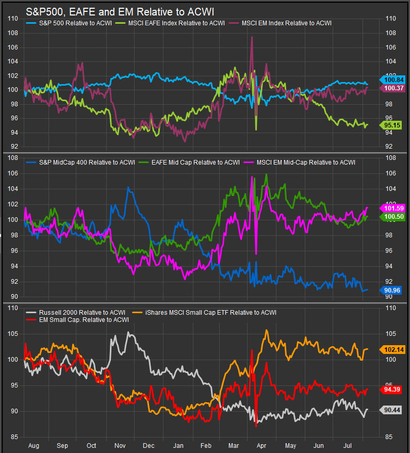The width and height of the screenshot is (410, 453).
Task: Click the red EM Small Cap legend swatch
Action: click(31, 320)
